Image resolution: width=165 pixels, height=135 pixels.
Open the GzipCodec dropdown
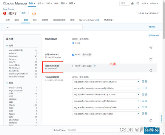pos(106,88)
